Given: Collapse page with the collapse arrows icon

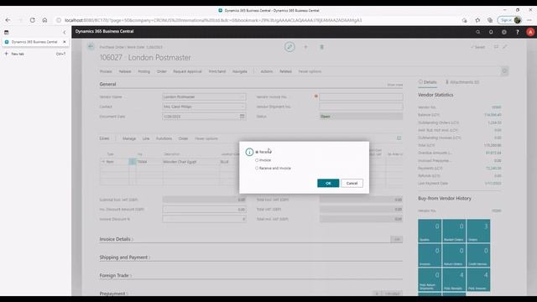Looking at the screenshot, I should 505,47.
